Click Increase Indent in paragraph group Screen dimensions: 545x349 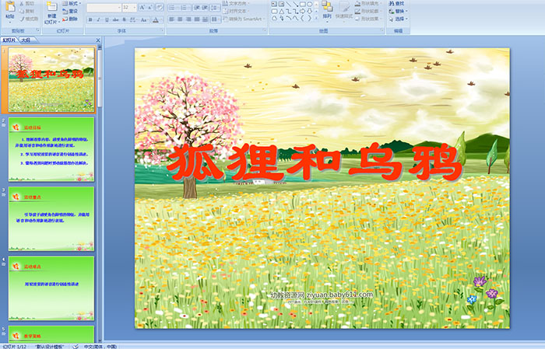point(206,7)
